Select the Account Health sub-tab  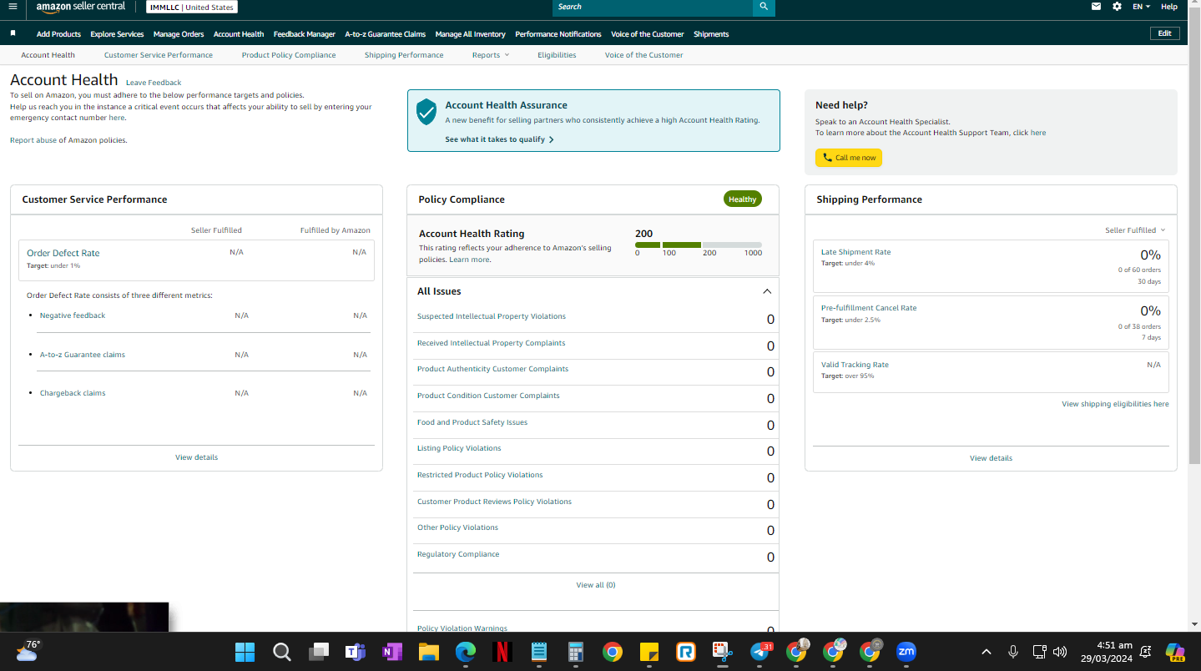click(48, 55)
